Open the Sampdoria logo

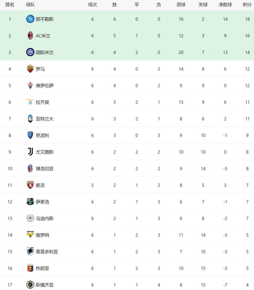30,251
